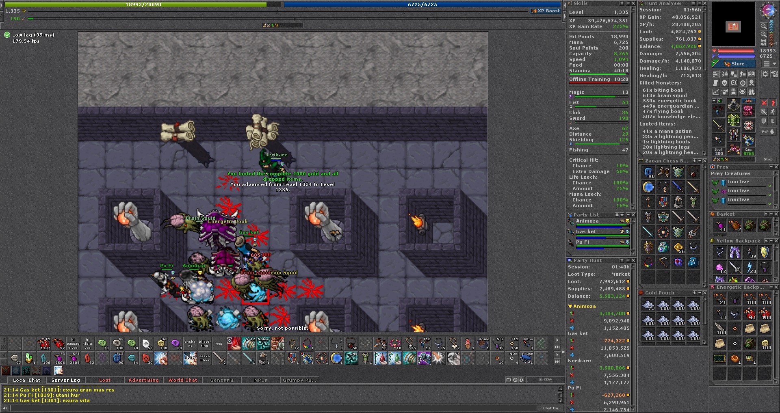Toggle the action bar lock icon
The width and height of the screenshot is (780, 413).
[563, 351]
